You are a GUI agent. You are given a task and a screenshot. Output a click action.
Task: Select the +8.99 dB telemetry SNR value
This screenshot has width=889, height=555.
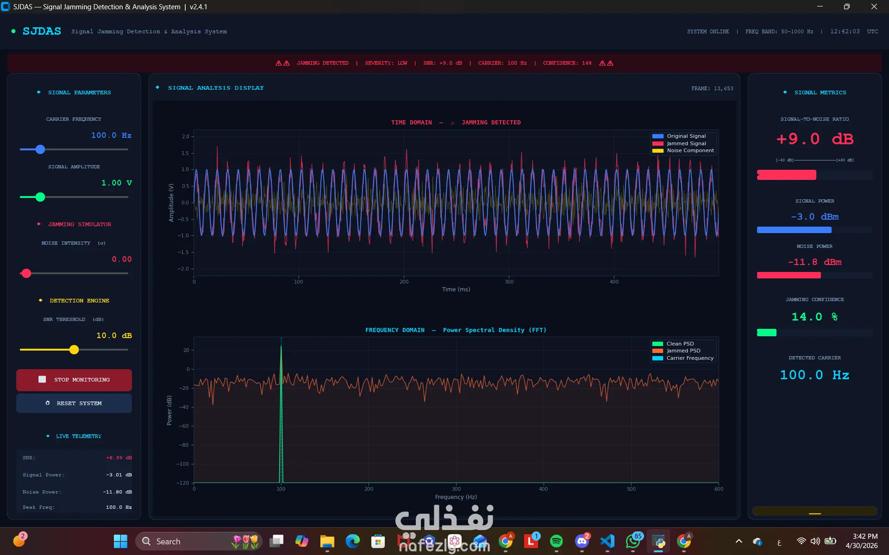(x=119, y=458)
